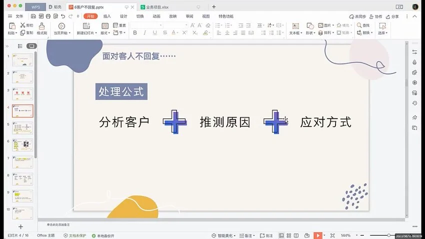Click the Find (查找) magnifier icon
Image resolution: width=425 pixels, height=239 pixels.
click(359, 25)
